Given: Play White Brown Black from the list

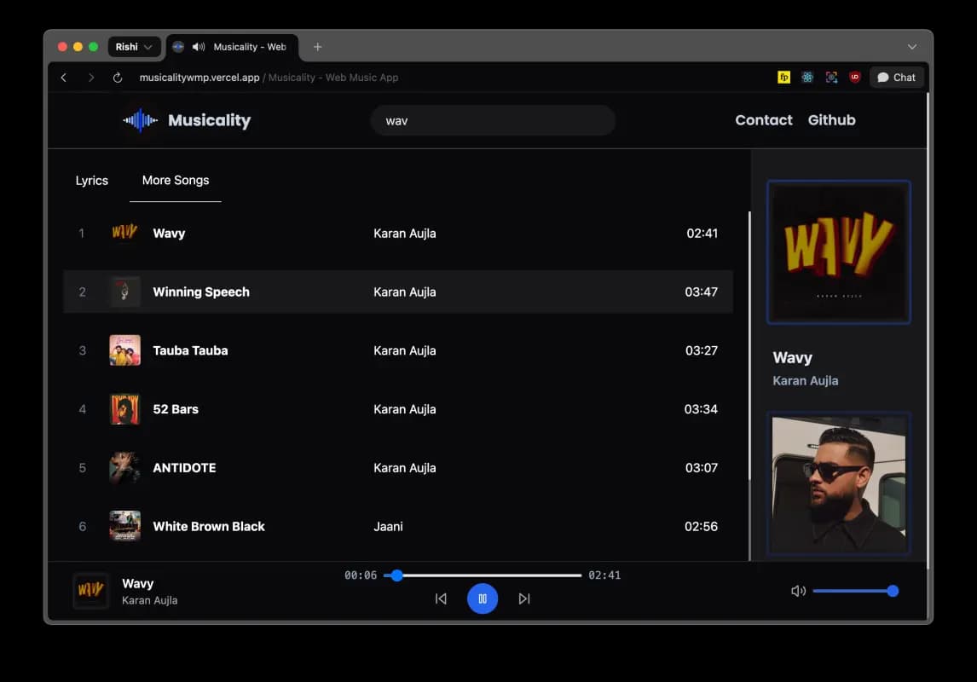Looking at the screenshot, I should pos(398,526).
